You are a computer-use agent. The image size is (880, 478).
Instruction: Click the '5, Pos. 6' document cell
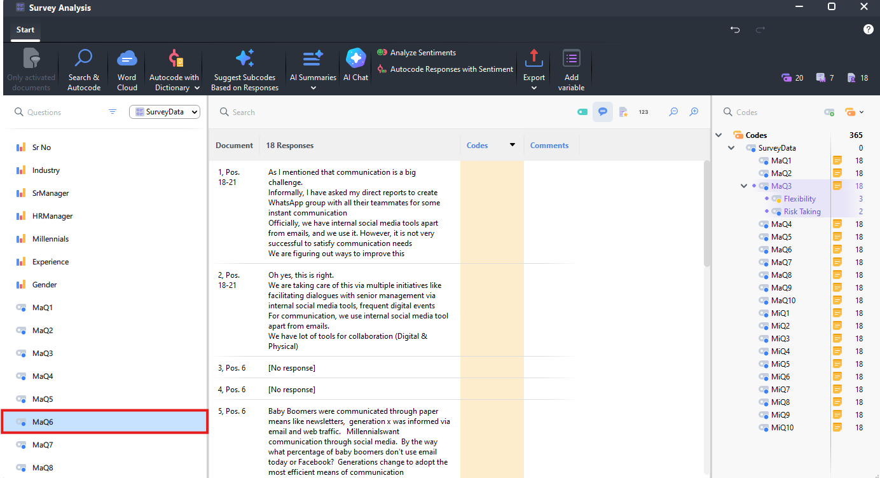(x=231, y=411)
